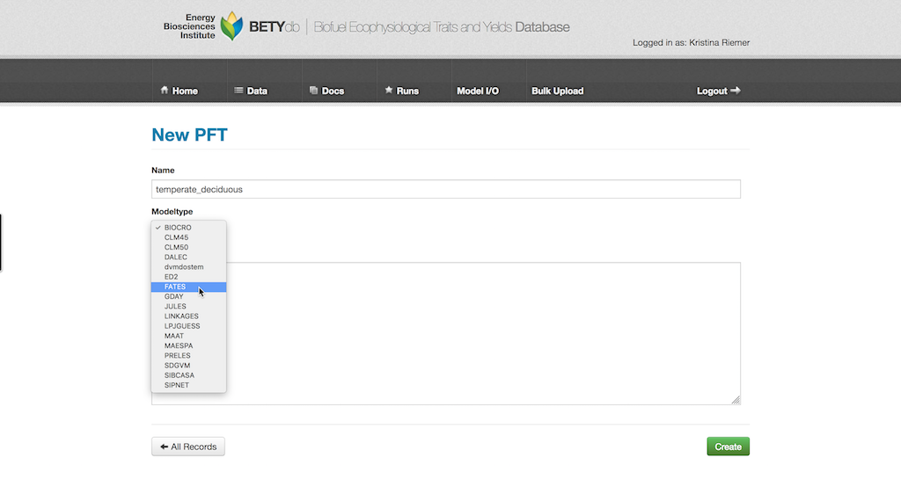Grab the textarea resize handle
901x501 pixels.
(x=736, y=400)
